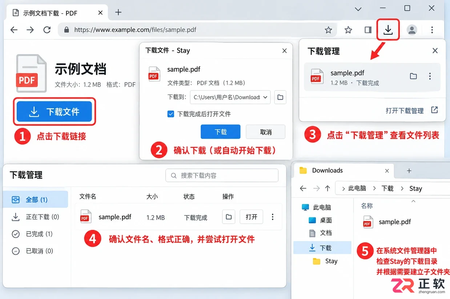Click Stay in explorer breadcrumb
The height and width of the screenshot is (299, 450).
tap(415, 188)
